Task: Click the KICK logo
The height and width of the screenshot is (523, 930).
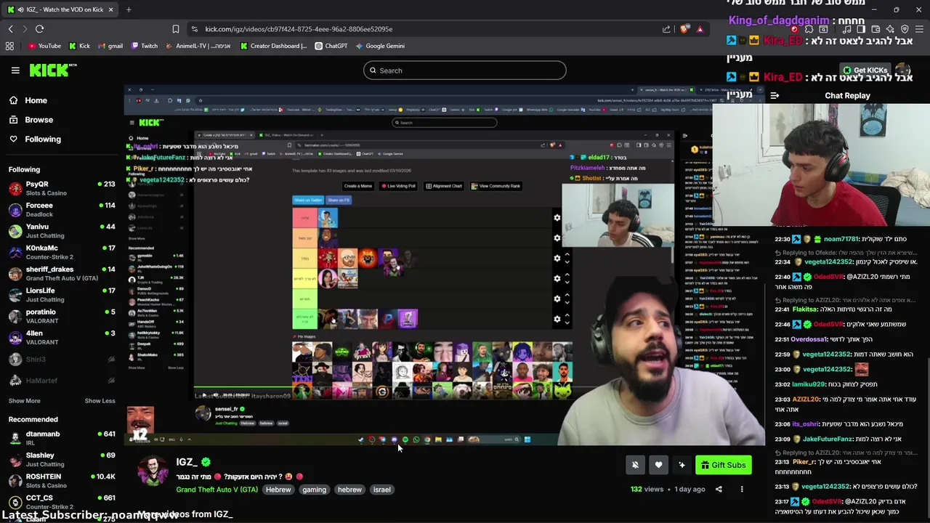Action: click(53, 70)
